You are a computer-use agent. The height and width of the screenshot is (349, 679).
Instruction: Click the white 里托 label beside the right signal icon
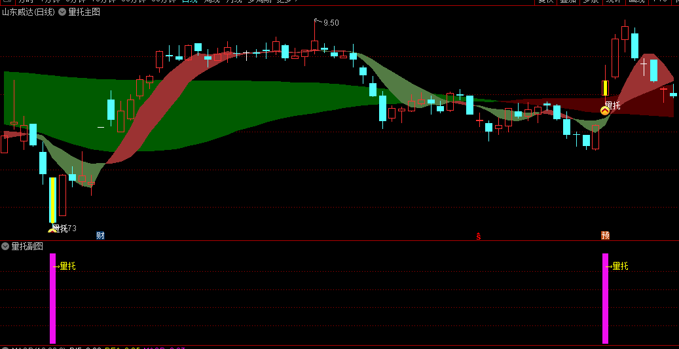pyautogui.click(x=613, y=105)
